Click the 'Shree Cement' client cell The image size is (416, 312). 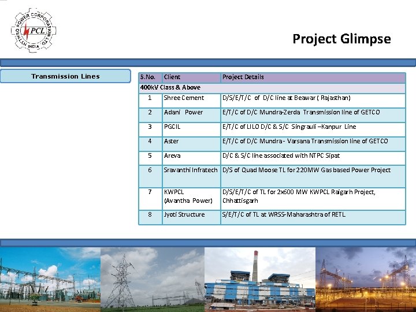pyautogui.click(x=191, y=101)
